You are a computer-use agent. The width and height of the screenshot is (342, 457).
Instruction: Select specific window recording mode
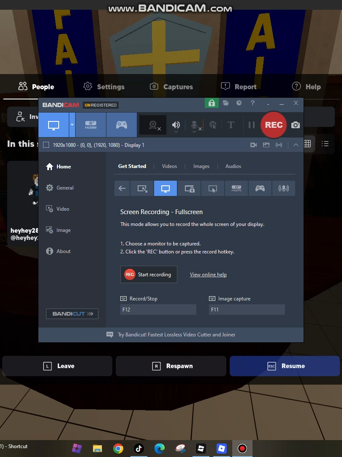(x=189, y=188)
